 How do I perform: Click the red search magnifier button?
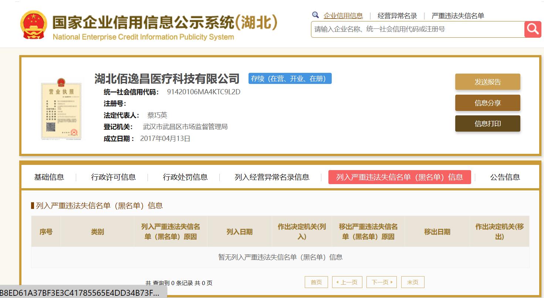click(533, 29)
